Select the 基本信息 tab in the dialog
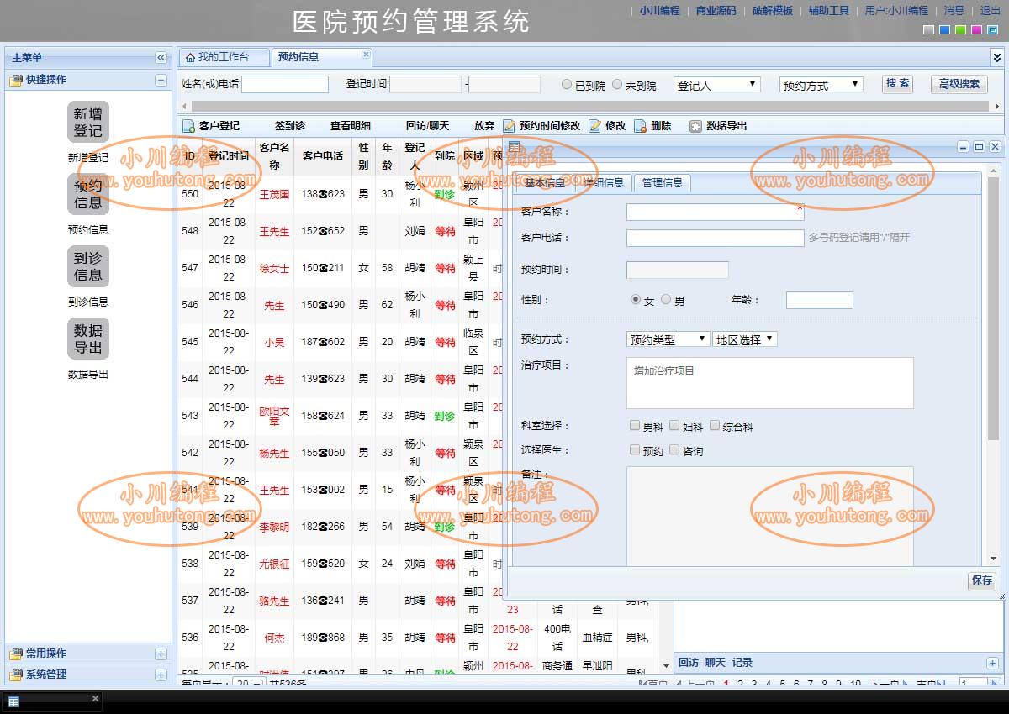Viewport: 1009px width, 714px height. (x=546, y=182)
